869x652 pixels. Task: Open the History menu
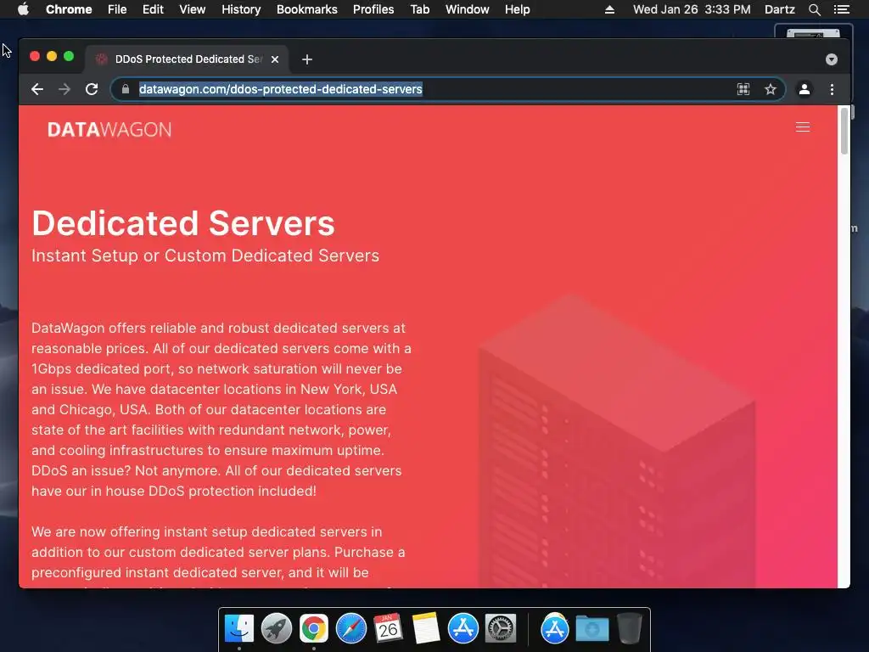click(x=241, y=9)
